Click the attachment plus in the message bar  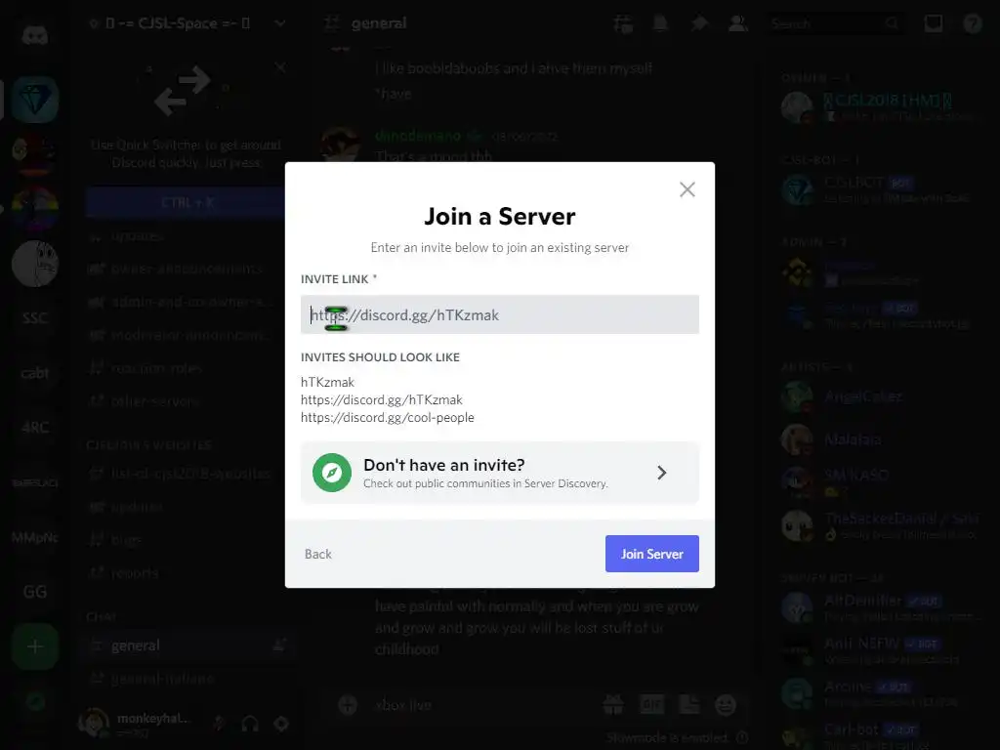click(x=348, y=705)
